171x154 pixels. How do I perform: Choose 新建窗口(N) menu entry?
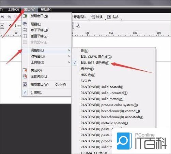tap(47, 16)
